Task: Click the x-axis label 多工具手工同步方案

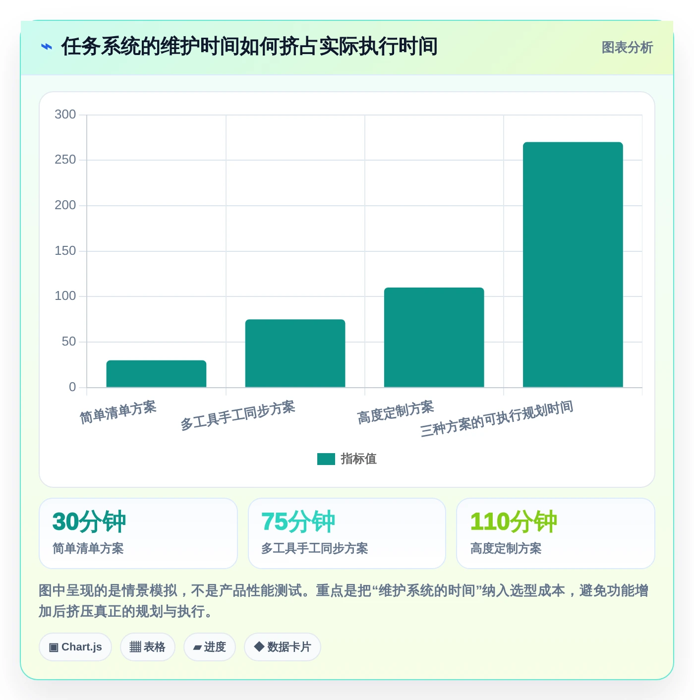Action: point(237,415)
